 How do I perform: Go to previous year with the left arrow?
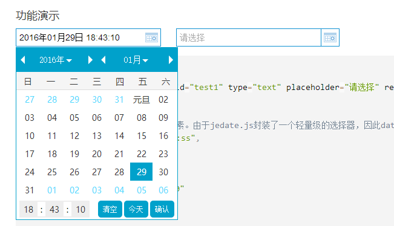point(23,60)
